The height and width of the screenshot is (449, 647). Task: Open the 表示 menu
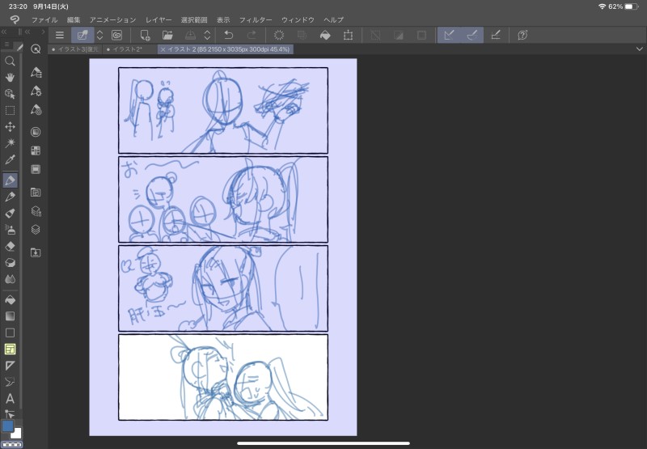point(223,19)
